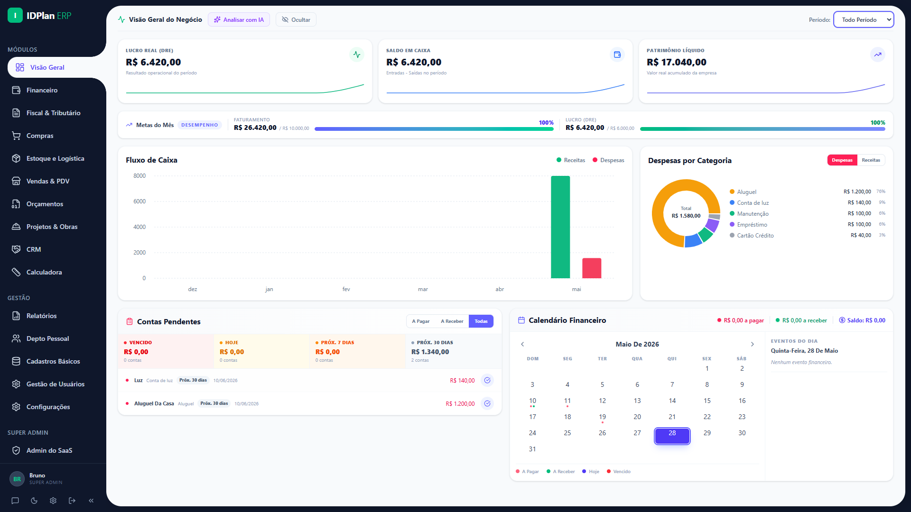Select Todas tab in Contas Pendentes
Image resolution: width=911 pixels, height=512 pixels.
(x=481, y=321)
